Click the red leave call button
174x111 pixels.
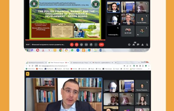pyautogui.click(x=101, y=45)
